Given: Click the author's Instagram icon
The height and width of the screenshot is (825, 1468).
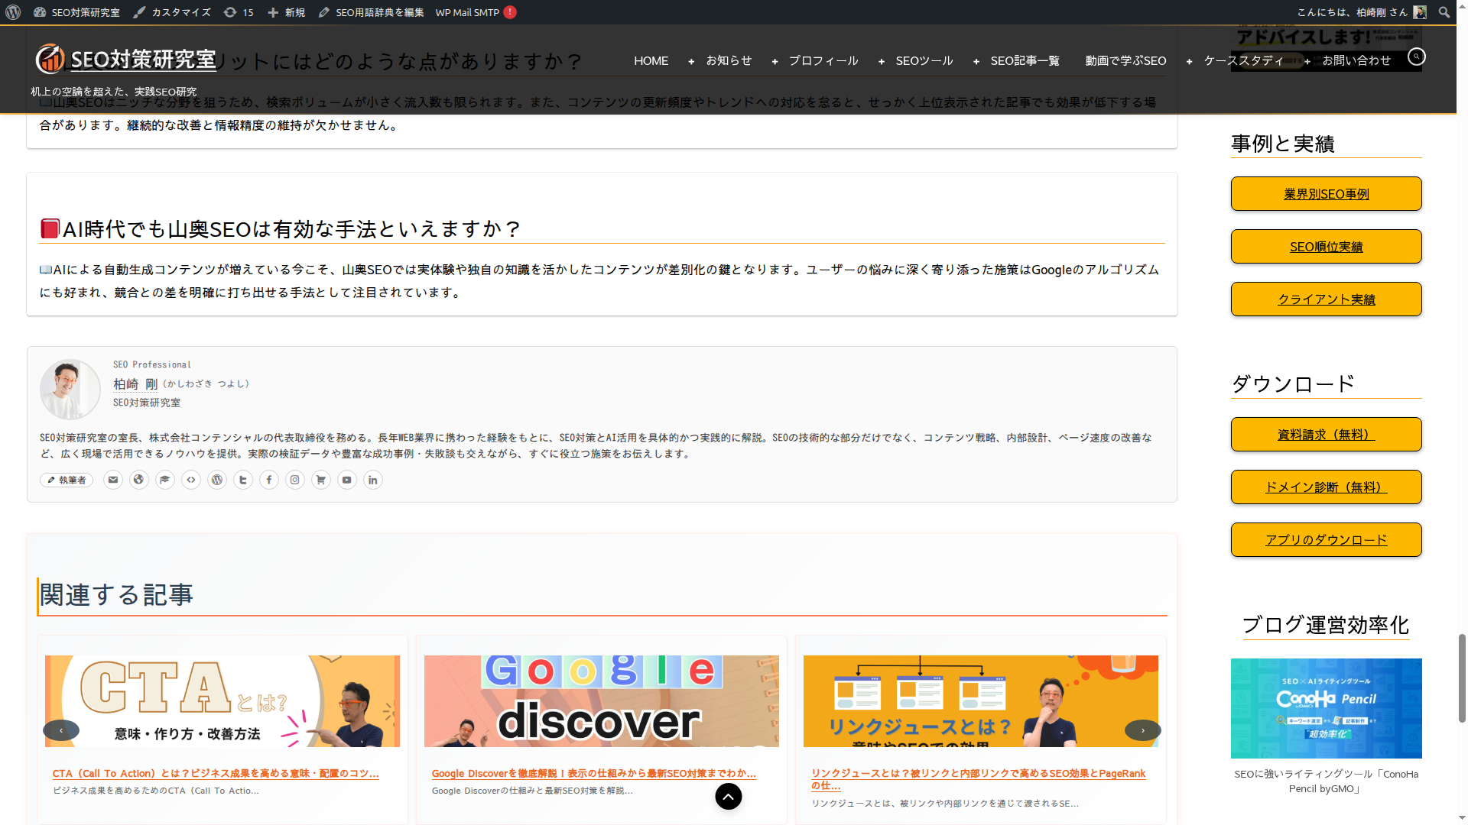Looking at the screenshot, I should pos(295,480).
